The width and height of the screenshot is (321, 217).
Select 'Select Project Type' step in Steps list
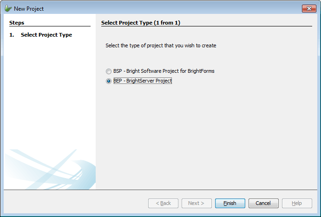[46, 35]
